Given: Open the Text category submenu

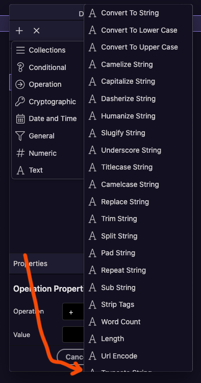Looking at the screenshot, I should click(x=48, y=170).
